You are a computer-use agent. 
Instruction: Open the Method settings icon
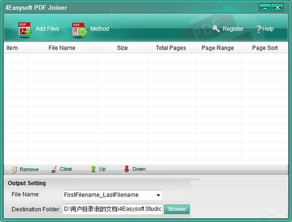(x=79, y=29)
